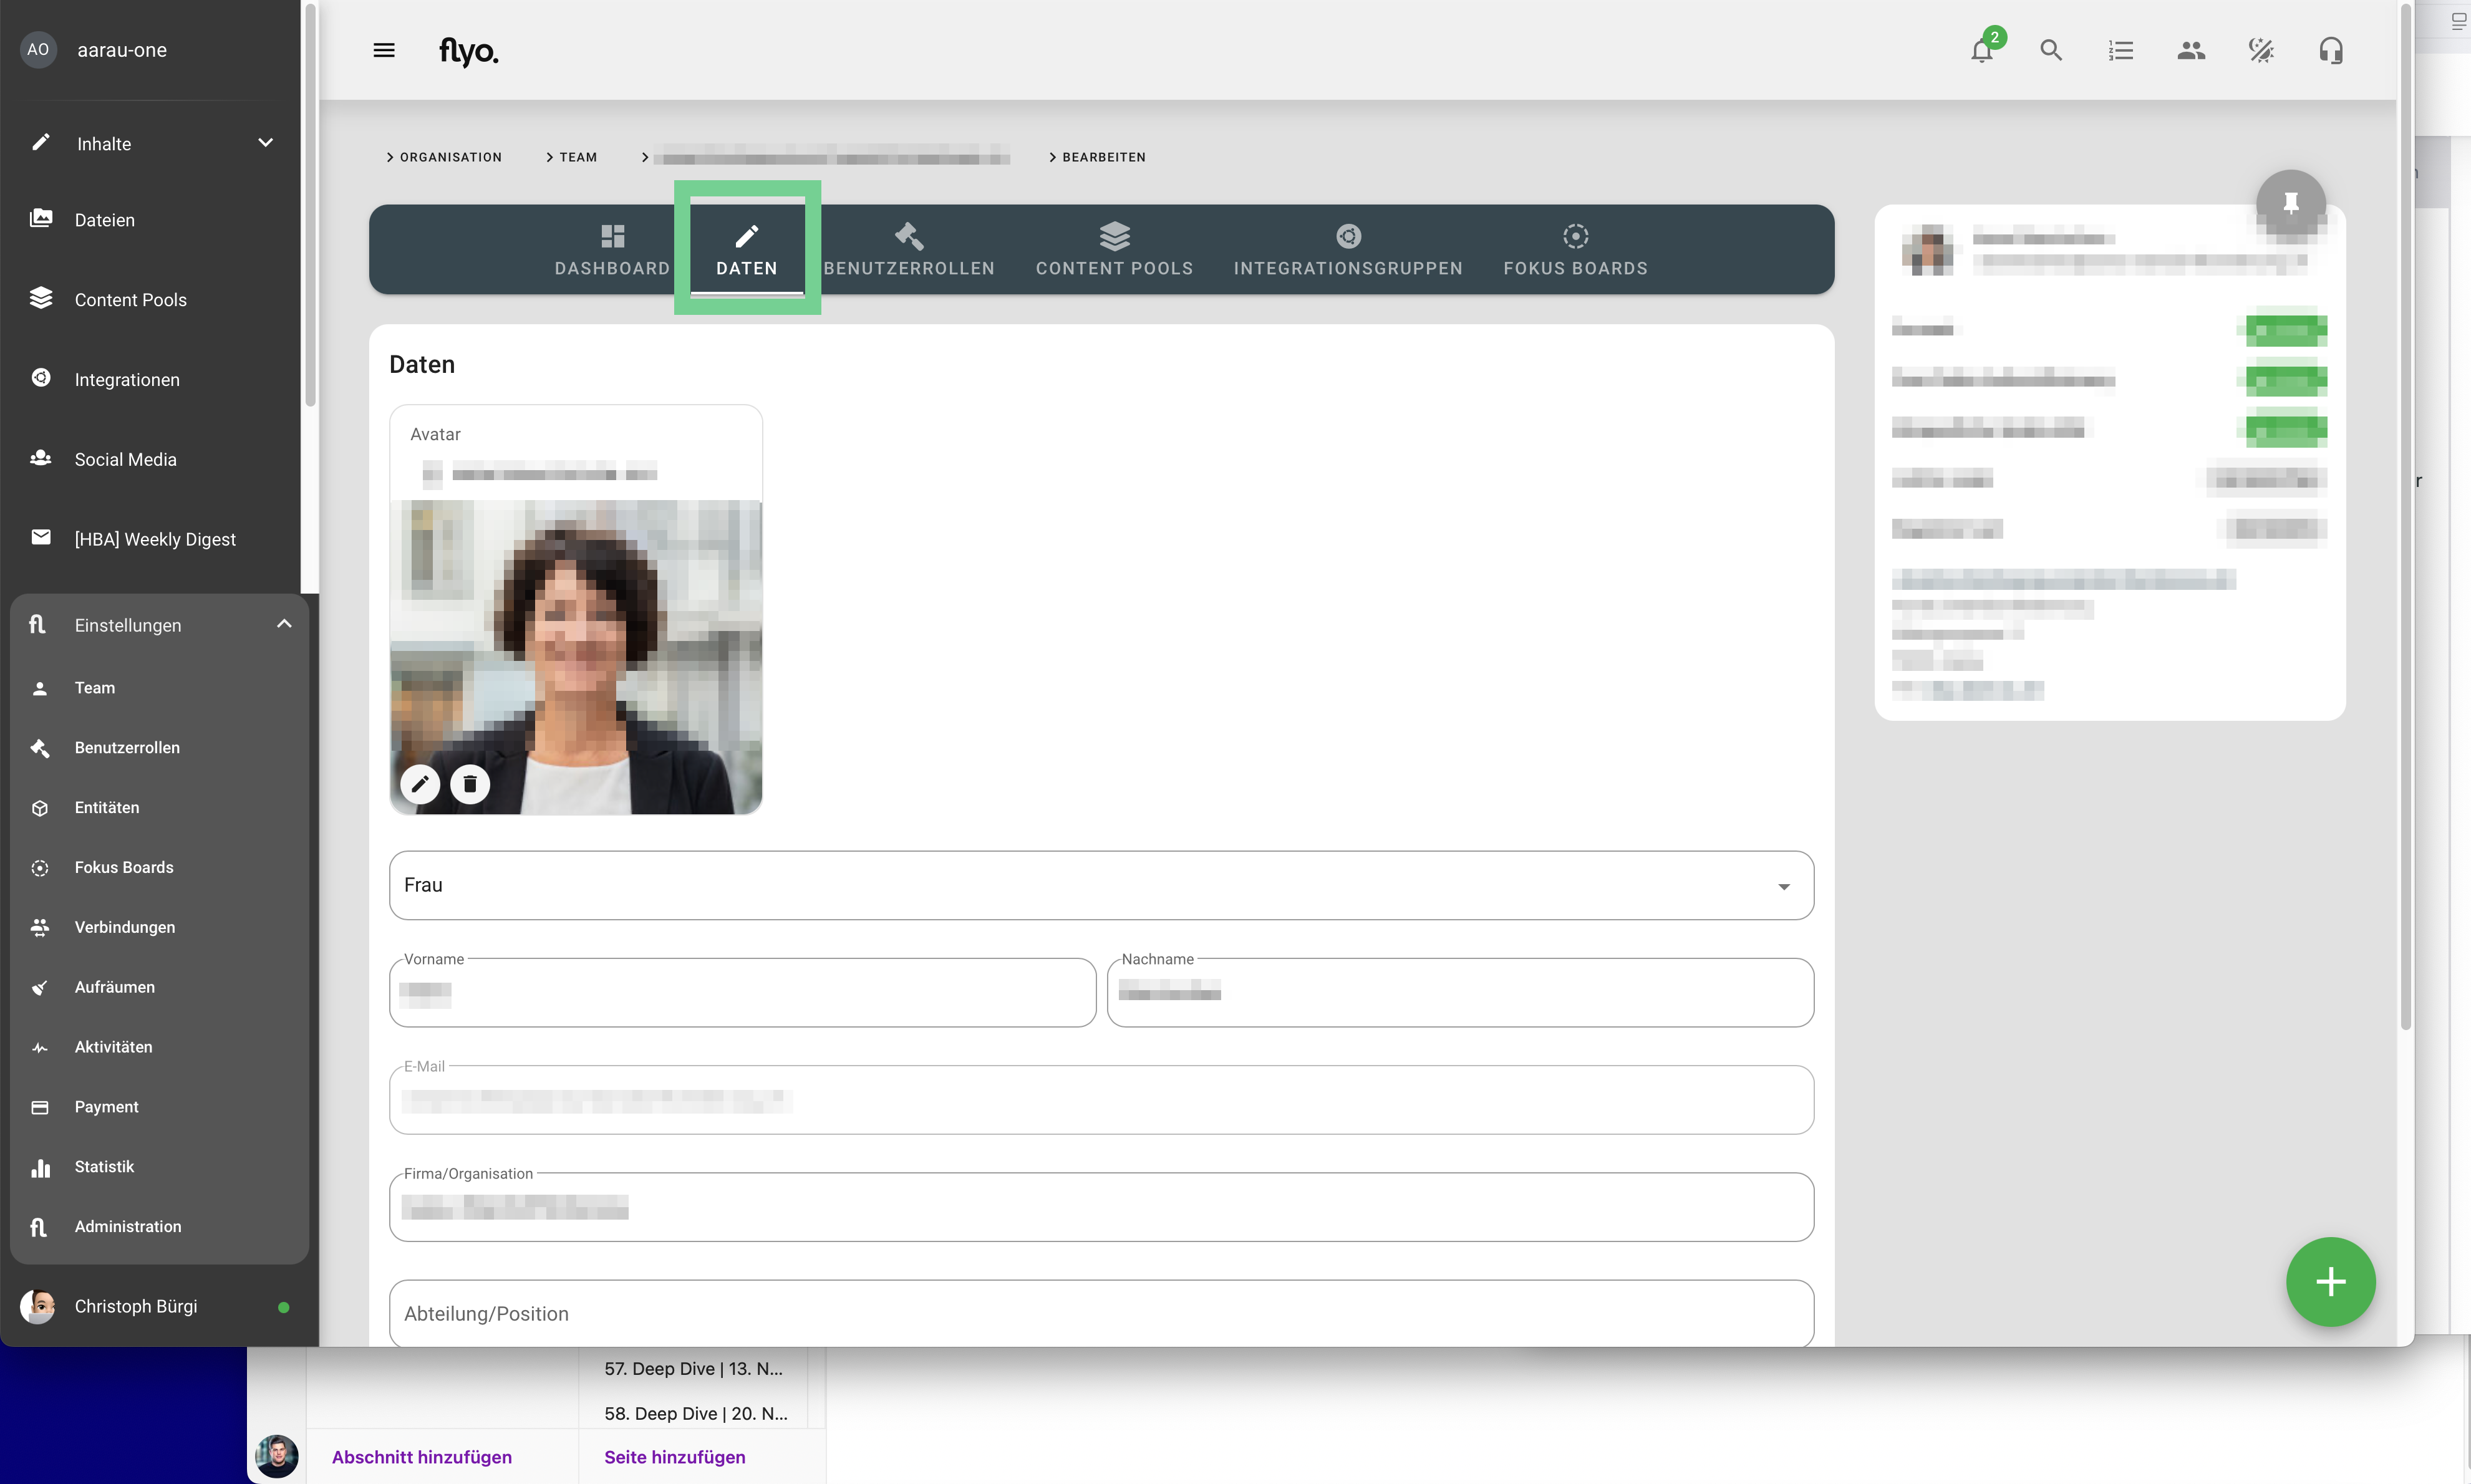The width and height of the screenshot is (2471, 1484).
Task: Toggle the hamburger menu icon
Action: coord(384,50)
